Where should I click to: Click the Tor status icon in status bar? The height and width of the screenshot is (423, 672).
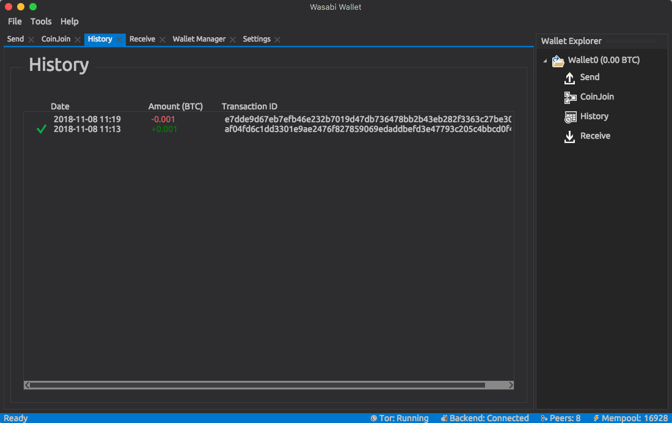[x=374, y=418]
